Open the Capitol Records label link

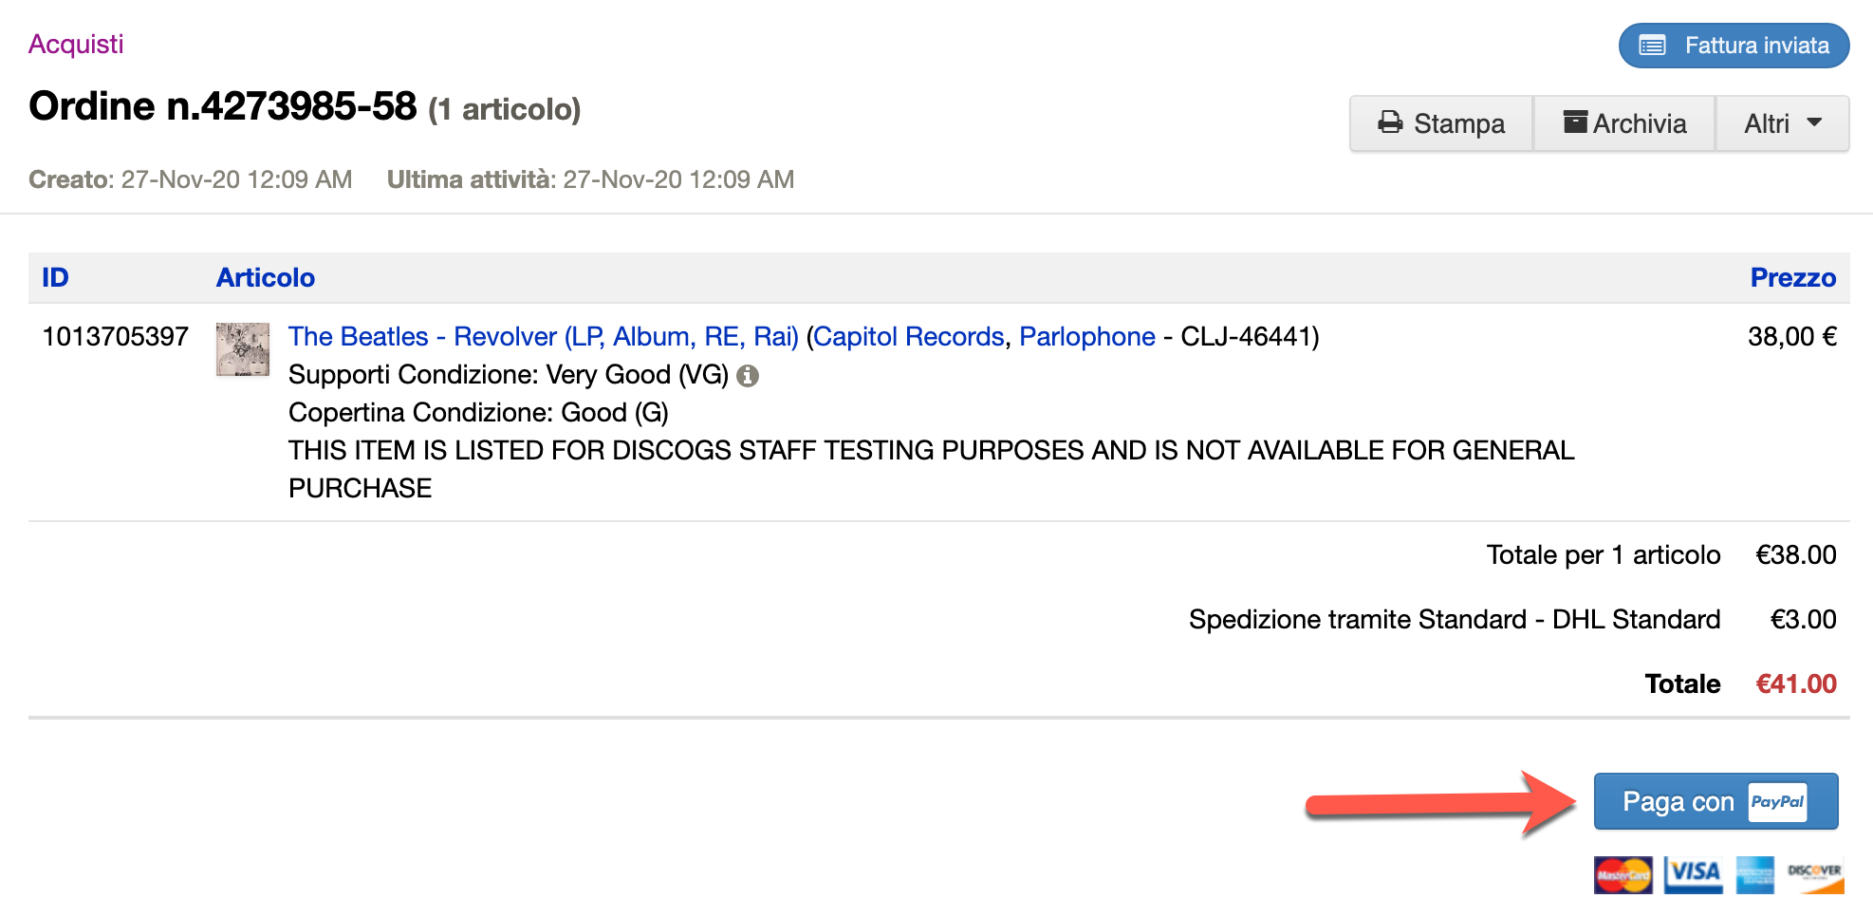(908, 337)
